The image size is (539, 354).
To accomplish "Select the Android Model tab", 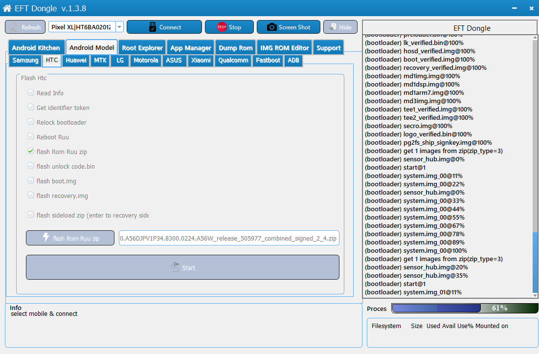I will (92, 47).
